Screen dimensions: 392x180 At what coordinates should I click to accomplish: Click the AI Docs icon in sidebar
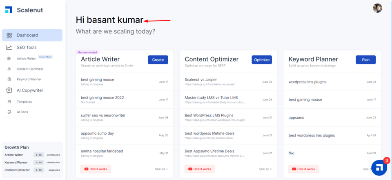click(x=9, y=112)
